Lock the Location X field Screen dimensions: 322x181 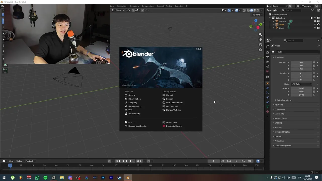click(x=314, y=62)
